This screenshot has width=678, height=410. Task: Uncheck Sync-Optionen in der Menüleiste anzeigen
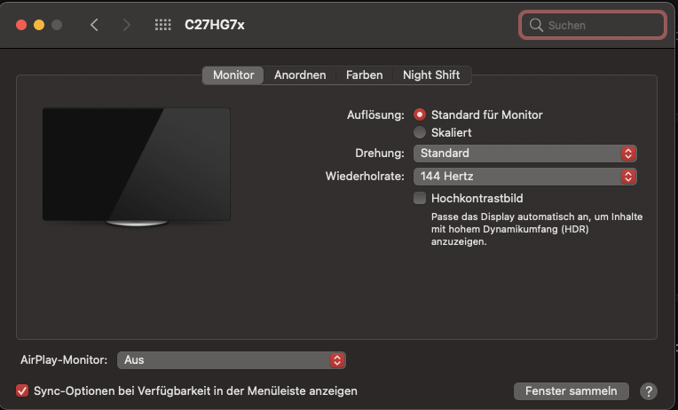[22, 391]
